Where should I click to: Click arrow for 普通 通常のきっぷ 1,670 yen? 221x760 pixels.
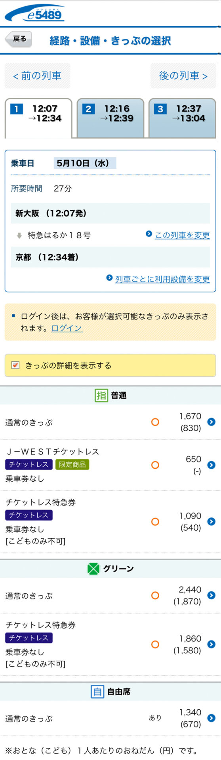pos(211,422)
